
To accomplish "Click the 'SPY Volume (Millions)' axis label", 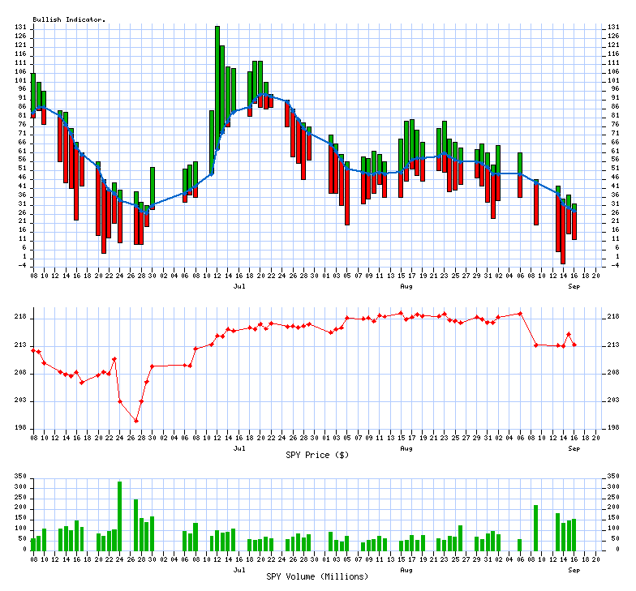I will click(x=317, y=576).
